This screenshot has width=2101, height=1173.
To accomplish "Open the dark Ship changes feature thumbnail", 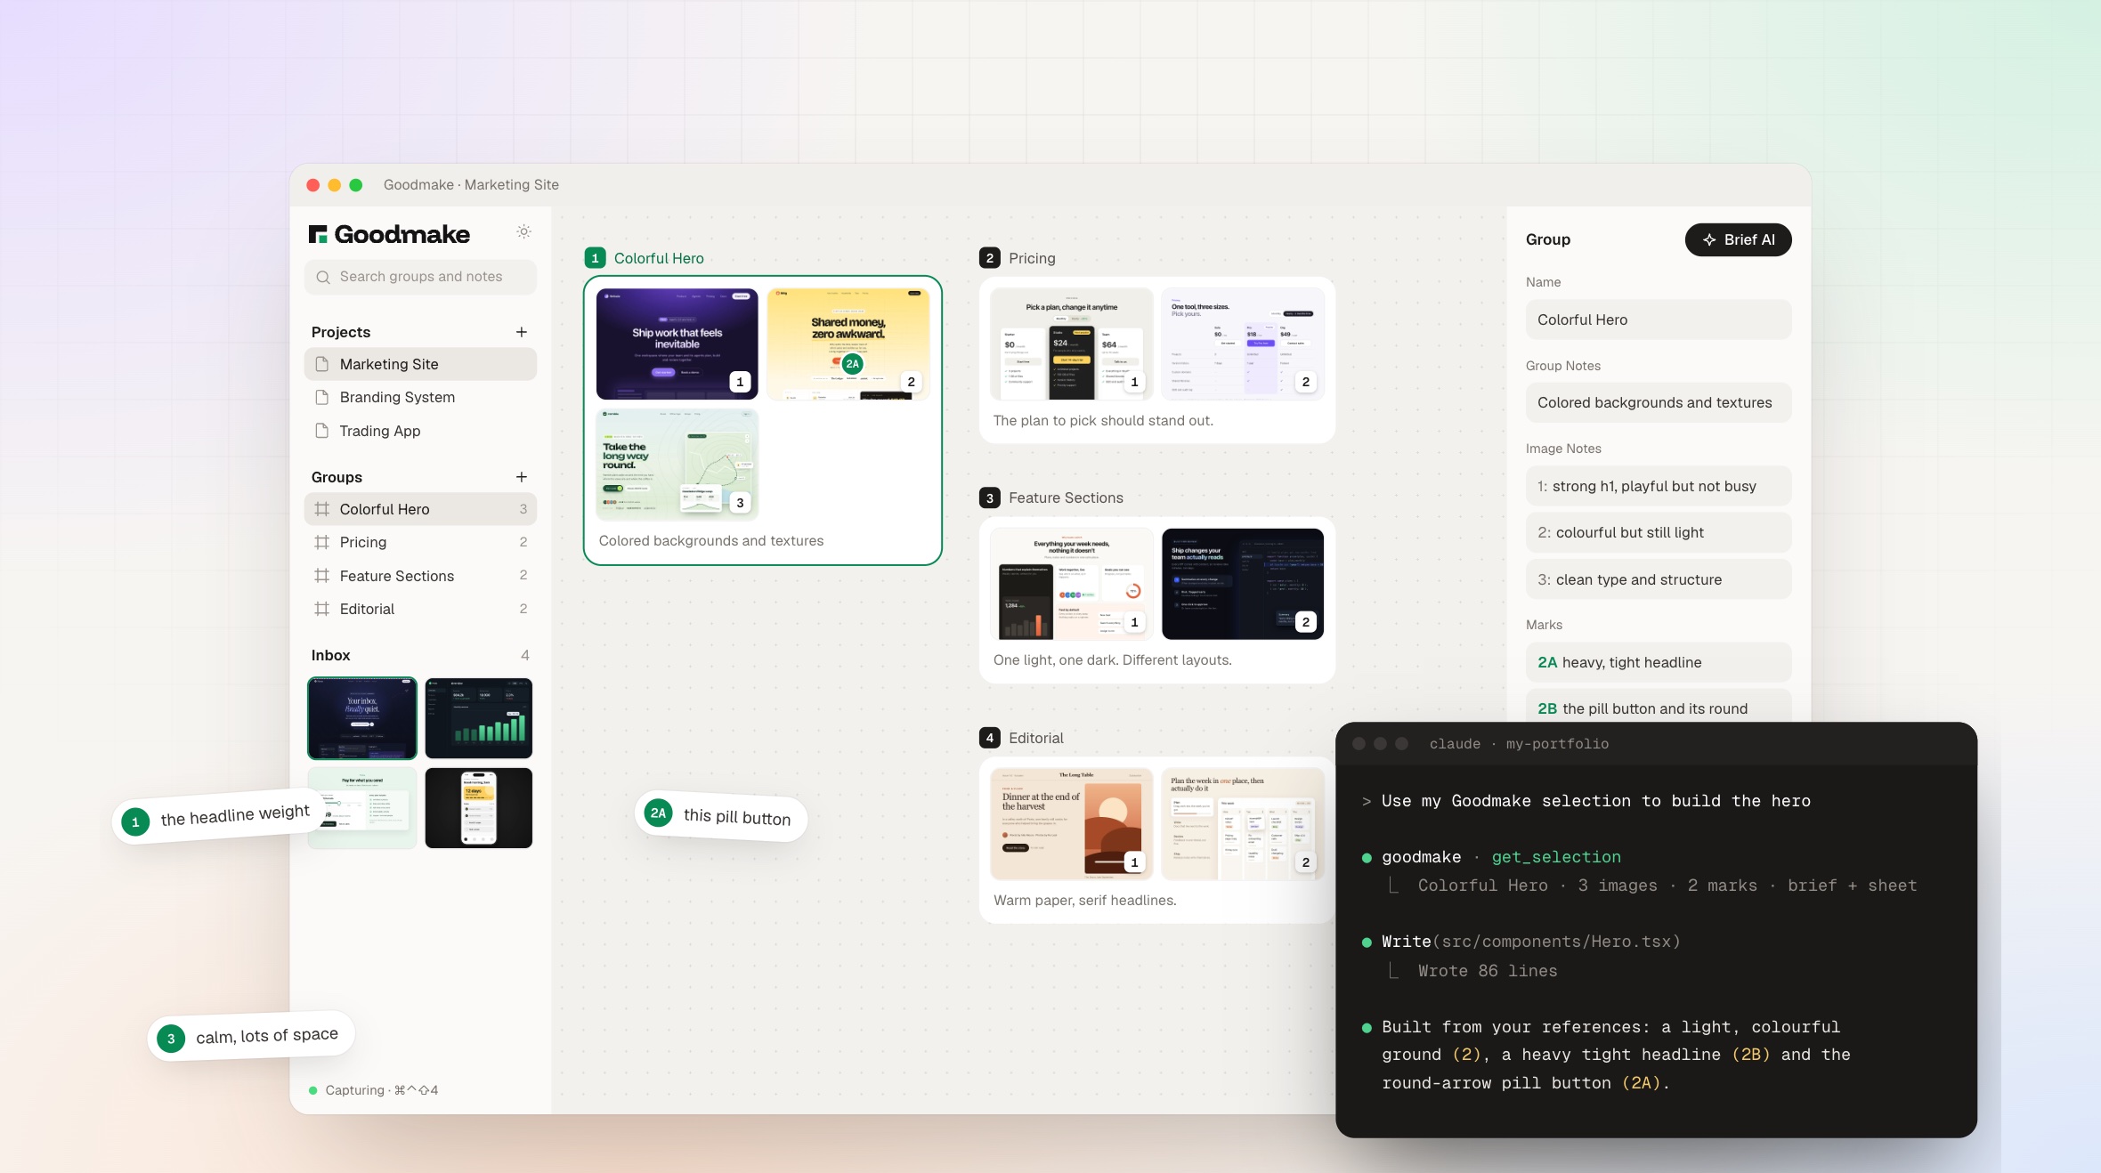I will (x=1243, y=584).
